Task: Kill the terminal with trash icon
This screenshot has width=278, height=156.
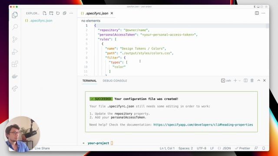Action: pos(252,81)
